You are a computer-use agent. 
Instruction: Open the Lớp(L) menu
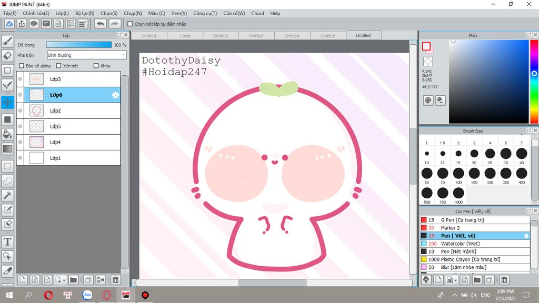tap(62, 13)
